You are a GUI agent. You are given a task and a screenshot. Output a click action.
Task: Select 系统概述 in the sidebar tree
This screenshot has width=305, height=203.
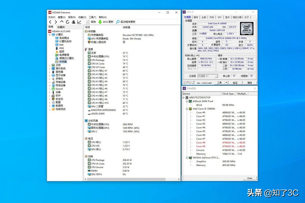pos(64,38)
